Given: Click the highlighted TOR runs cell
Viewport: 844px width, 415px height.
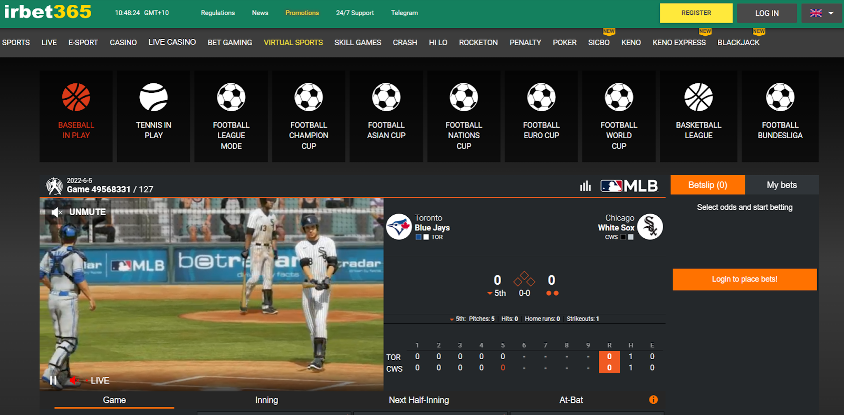Looking at the screenshot, I should (x=609, y=356).
